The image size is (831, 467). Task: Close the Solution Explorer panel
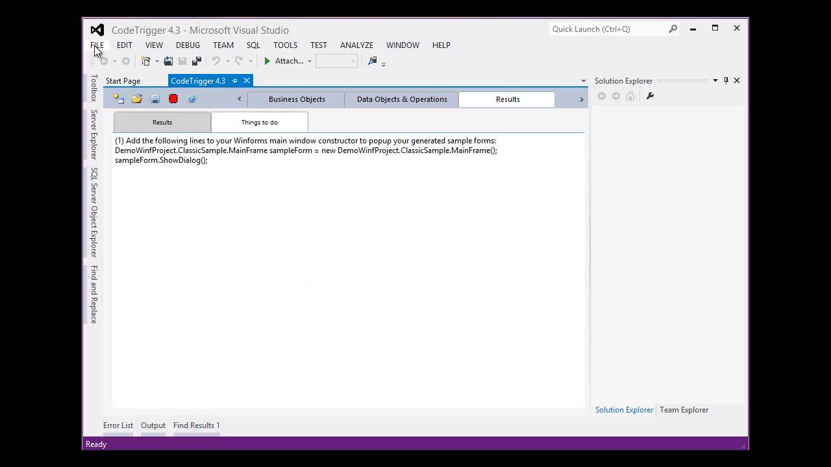pos(737,80)
